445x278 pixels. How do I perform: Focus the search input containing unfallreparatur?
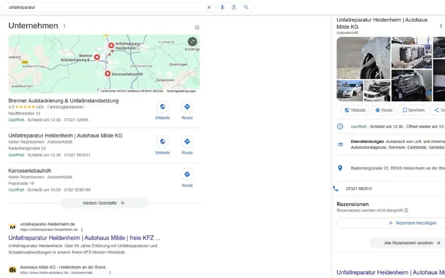coord(105,7)
